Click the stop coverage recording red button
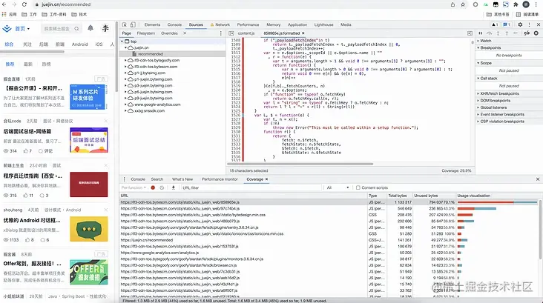 tap(153, 187)
